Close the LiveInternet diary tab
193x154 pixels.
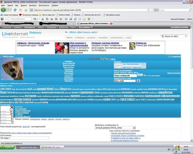tap(111, 23)
